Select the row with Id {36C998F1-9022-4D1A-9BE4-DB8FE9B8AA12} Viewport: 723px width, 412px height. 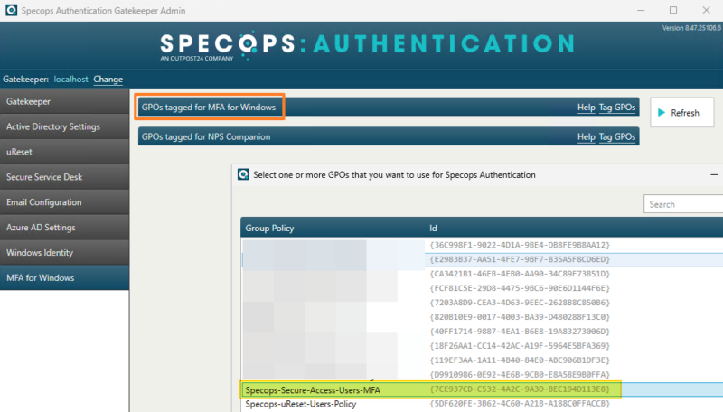tap(482, 245)
